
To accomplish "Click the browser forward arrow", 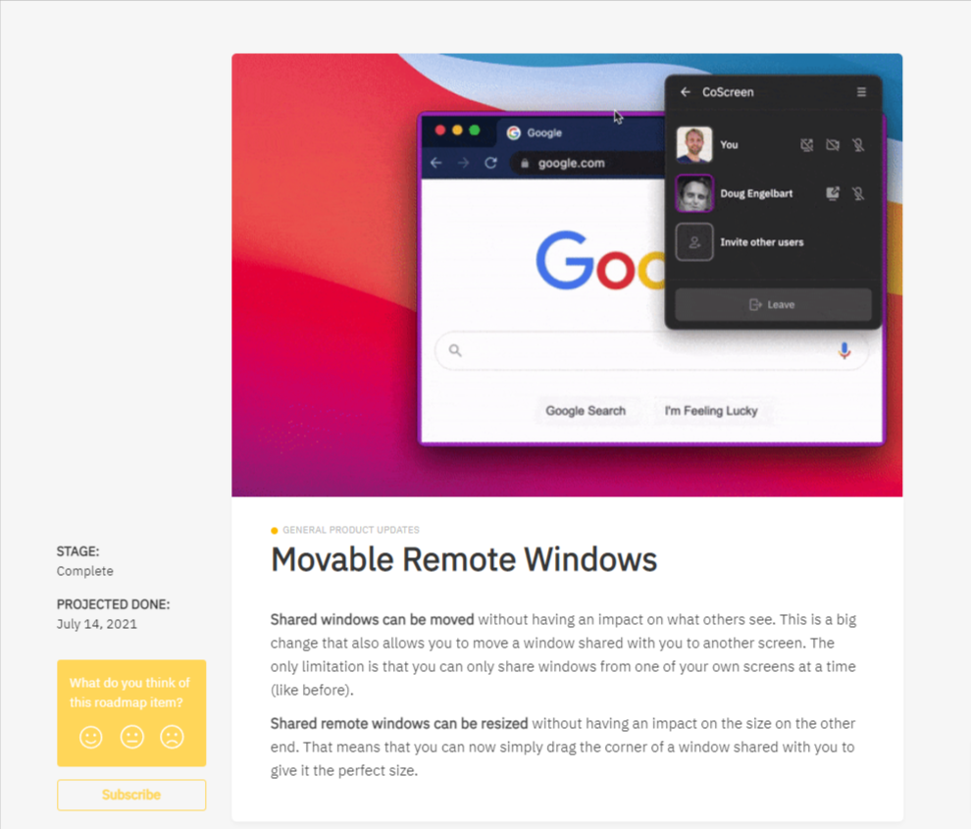I will coord(463,163).
